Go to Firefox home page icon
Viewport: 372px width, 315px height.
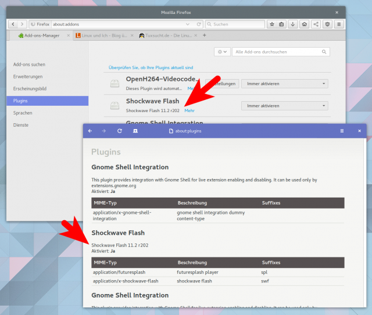click(305, 24)
